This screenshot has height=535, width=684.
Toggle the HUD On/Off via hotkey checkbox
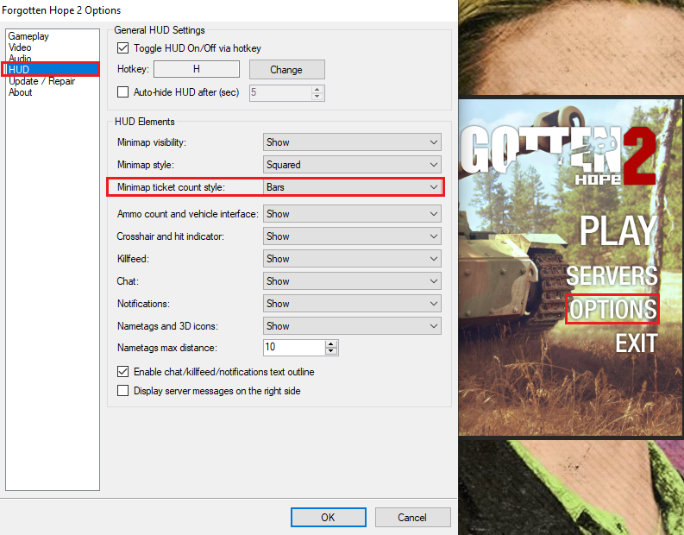(122, 48)
